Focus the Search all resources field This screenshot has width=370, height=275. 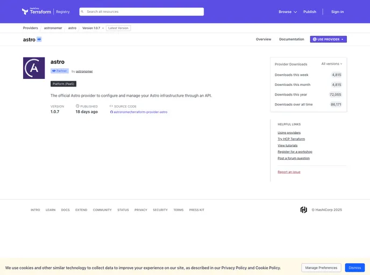[141, 11]
